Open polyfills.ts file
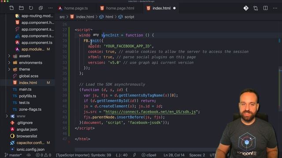The image size is (282, 158). (x=27, y=96)
